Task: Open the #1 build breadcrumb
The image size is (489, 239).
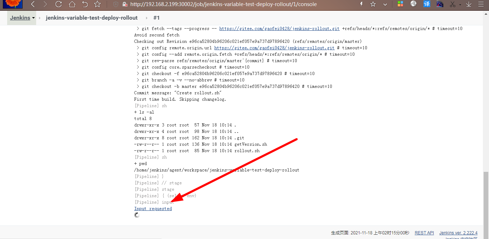Action: (156, 18)
